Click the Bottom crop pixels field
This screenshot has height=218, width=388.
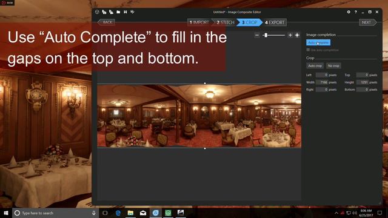tap(363, 90)
